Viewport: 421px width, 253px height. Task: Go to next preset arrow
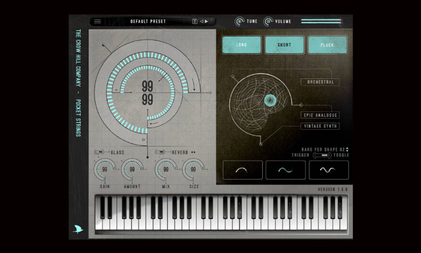coord(206,21)
